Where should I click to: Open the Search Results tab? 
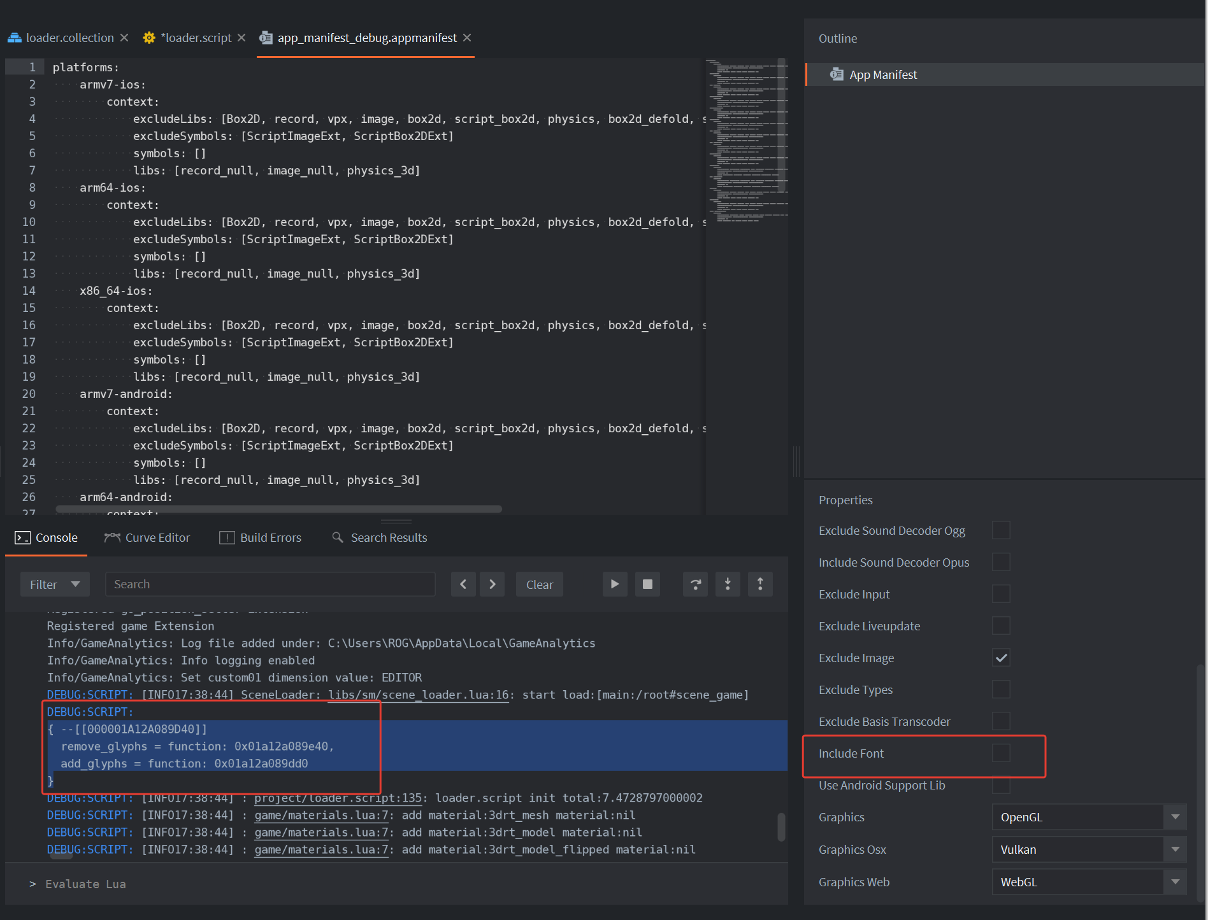coord(380,537)
